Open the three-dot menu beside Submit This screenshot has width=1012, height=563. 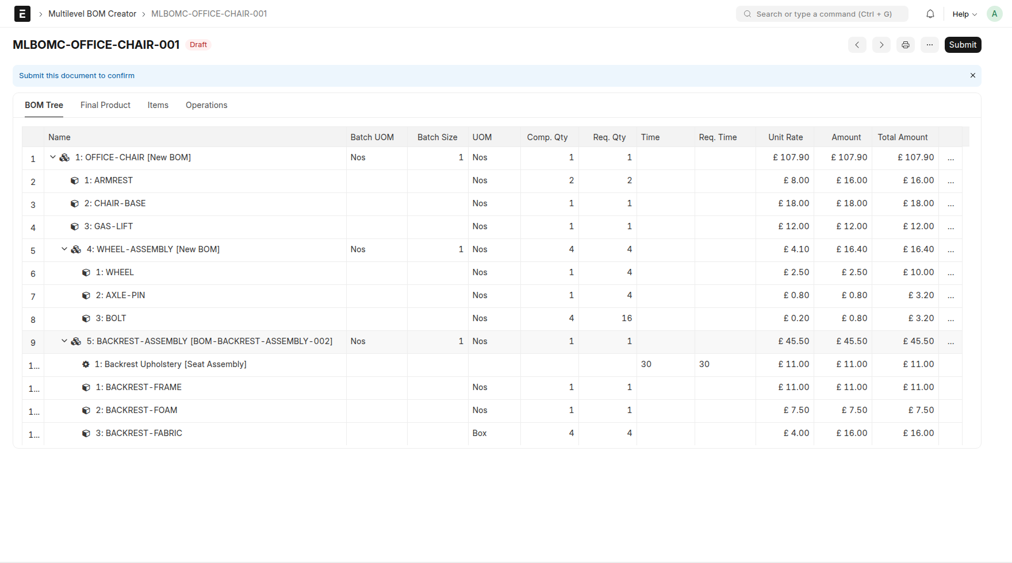(929, 45)
